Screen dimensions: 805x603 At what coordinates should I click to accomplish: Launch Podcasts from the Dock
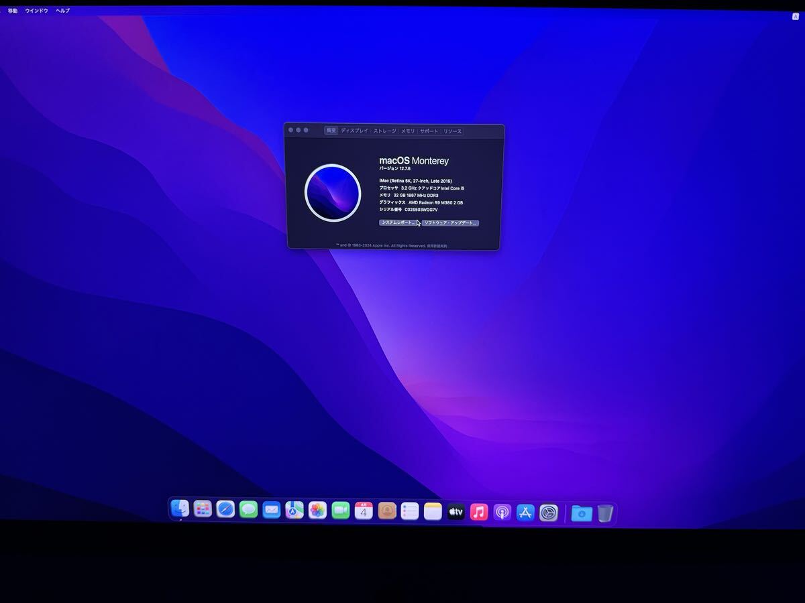coord(502,513)
